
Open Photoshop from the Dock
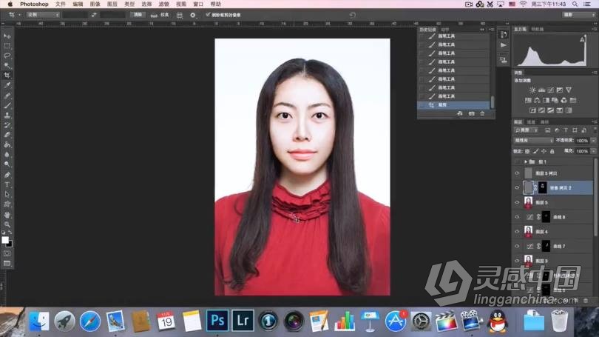pos(217,320)
